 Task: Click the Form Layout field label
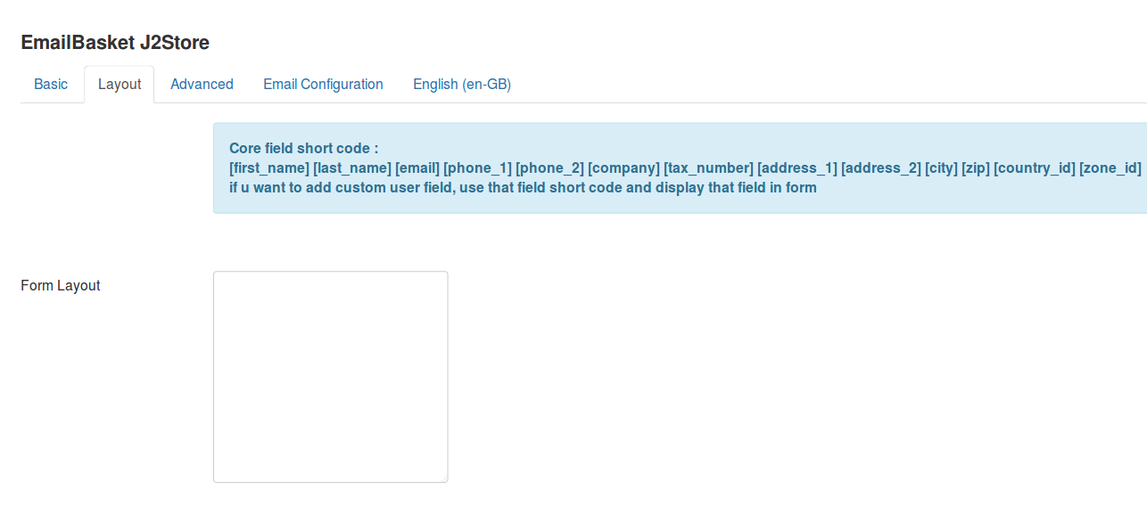pos(61,286)
